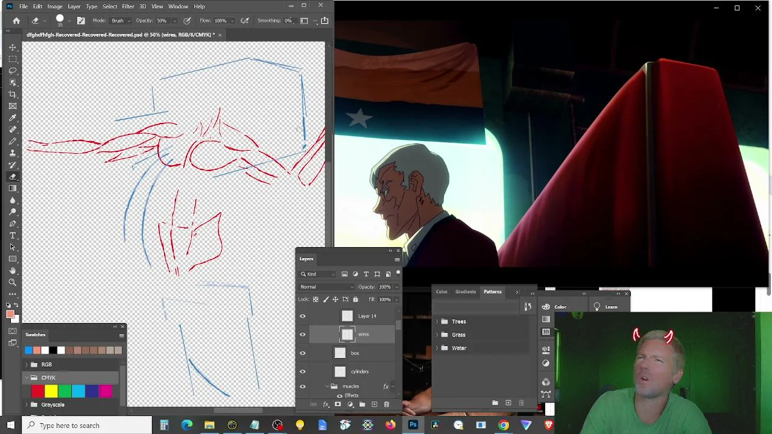Select the Brush tool in the toolbar
Screen dimensions: 772x434
pos(13,141)
